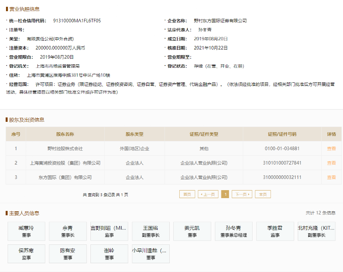This screenshot has height=272, width=343.
Task: Go to 首页 in shareholder pagination
Action: pos(187,194)
